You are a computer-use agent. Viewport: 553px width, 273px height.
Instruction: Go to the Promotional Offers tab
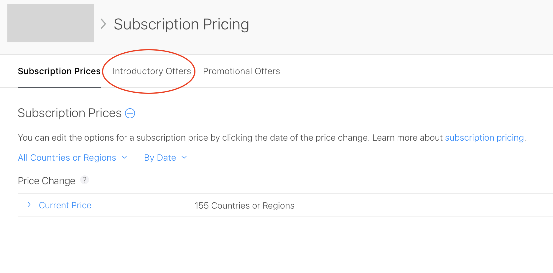point(241,71)
